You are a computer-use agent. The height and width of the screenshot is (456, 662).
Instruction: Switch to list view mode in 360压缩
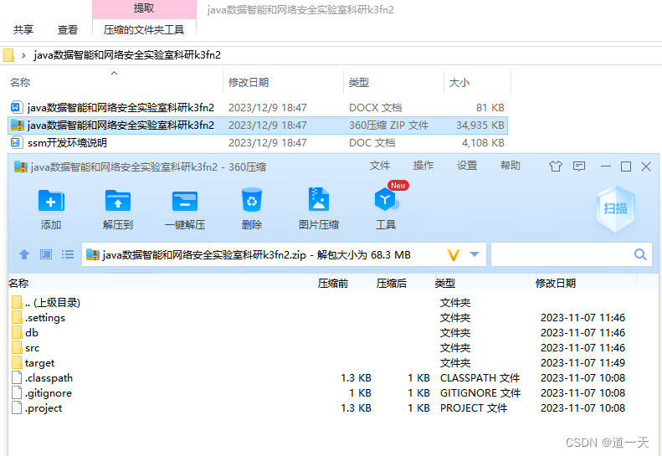[68, 254]
